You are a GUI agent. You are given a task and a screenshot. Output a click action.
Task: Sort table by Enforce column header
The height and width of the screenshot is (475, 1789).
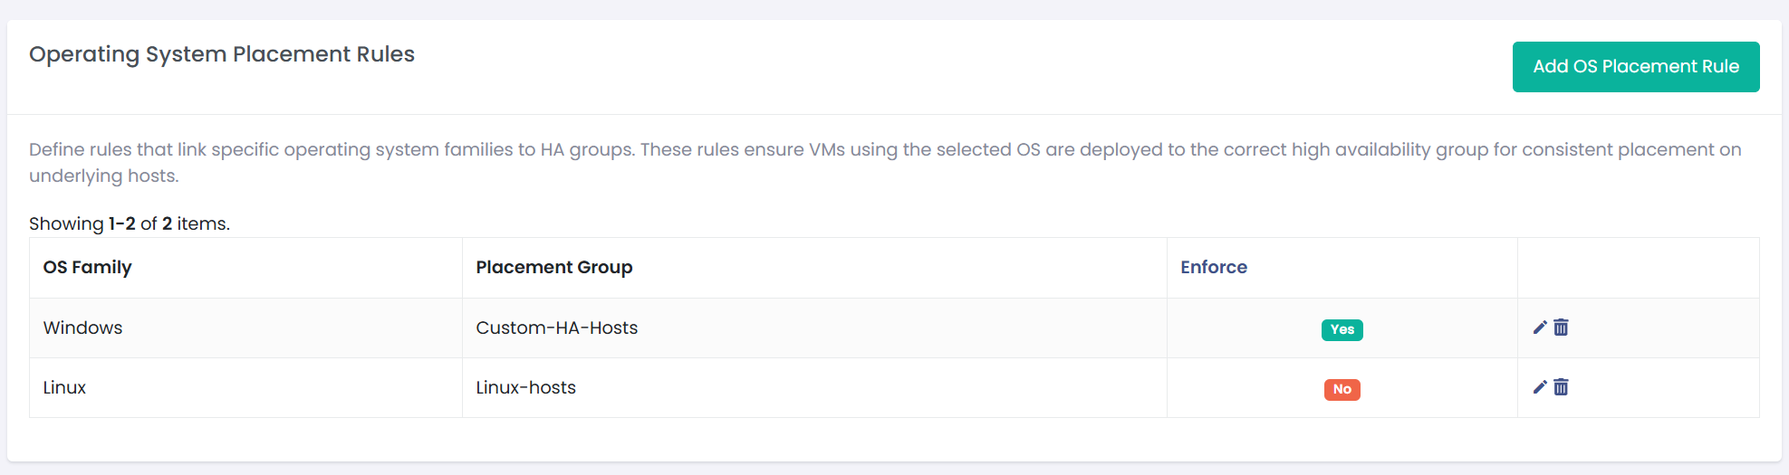1214,267
